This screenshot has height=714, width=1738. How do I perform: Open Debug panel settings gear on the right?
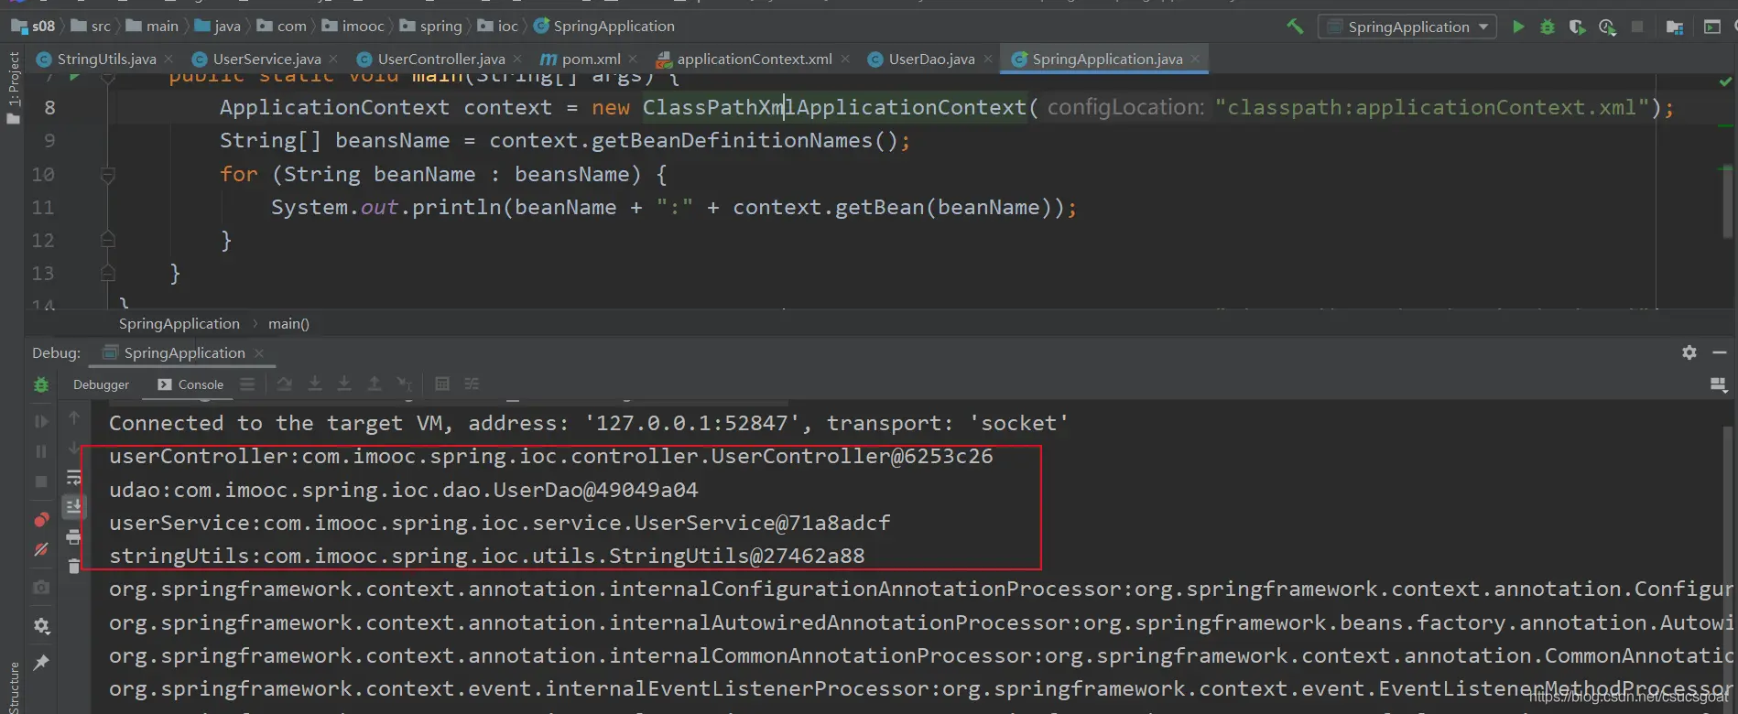[x=1689, y=352]
